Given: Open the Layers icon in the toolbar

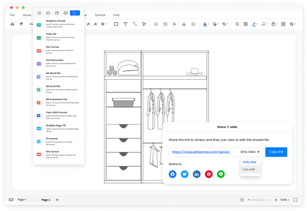Looking at the screenshot, I should [x=155, y=24].
